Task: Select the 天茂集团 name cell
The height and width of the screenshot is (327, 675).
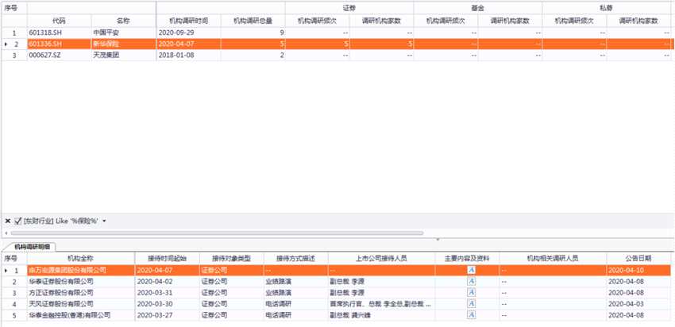Action: (x=124, y=55)
